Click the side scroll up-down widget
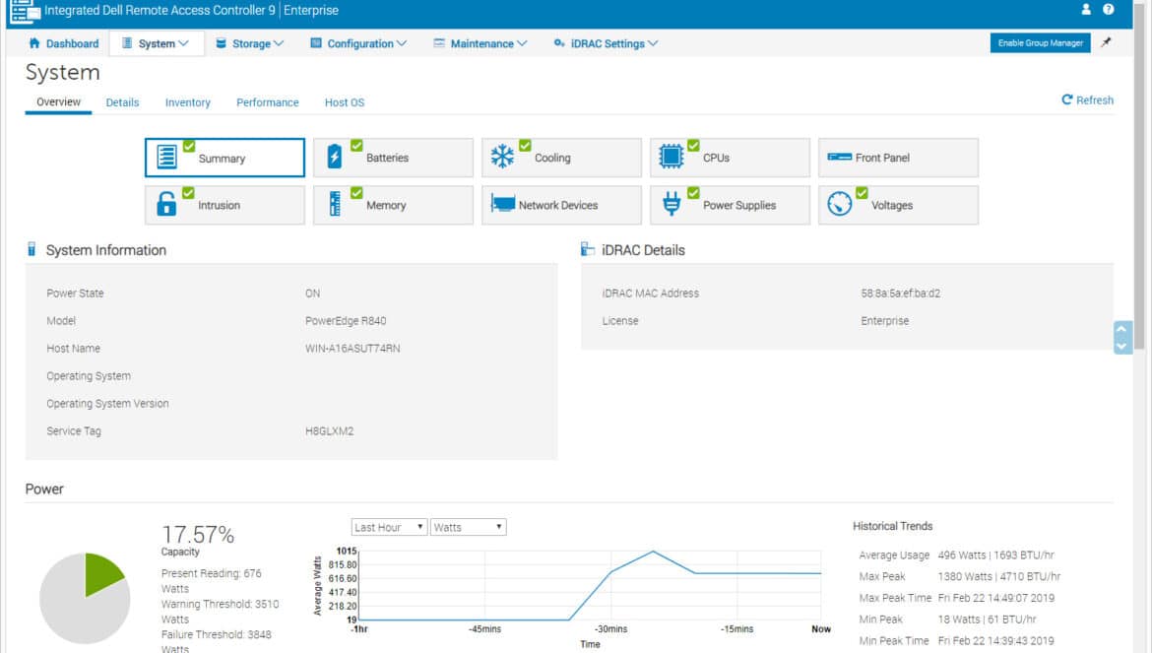 click(x=1121, y=337)
